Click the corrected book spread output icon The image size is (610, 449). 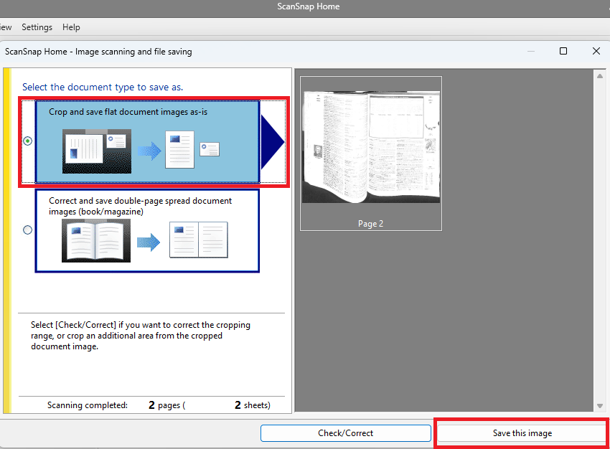click(198, 240)
